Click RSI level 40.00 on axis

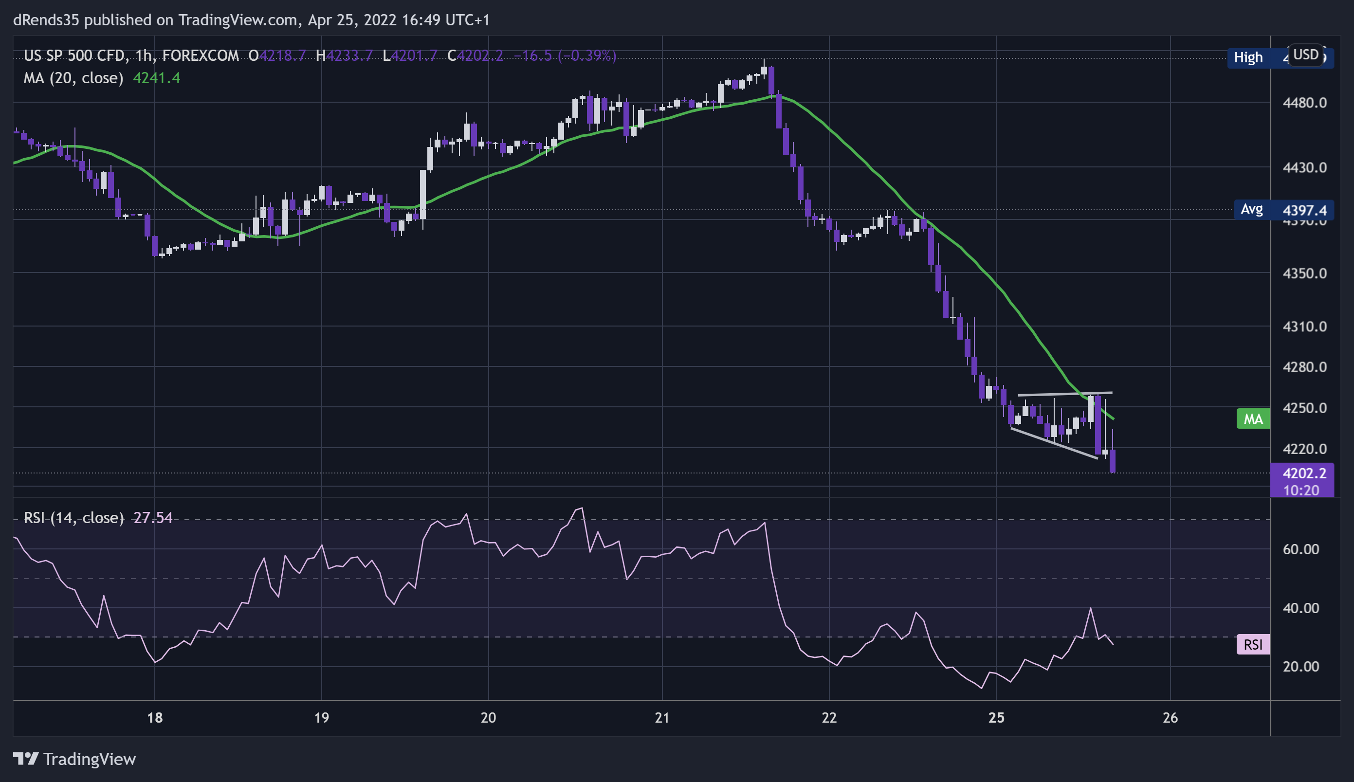coord(1301,608)
